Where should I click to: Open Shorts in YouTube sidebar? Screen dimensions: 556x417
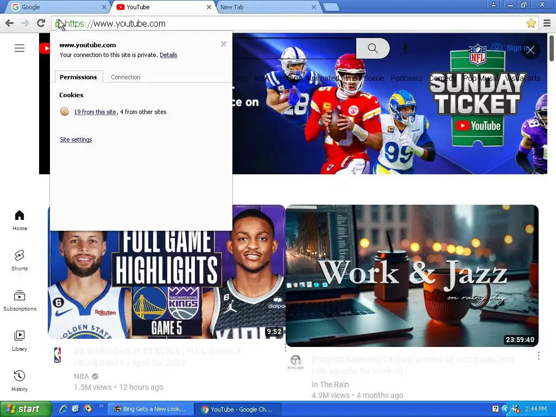tap(20, 261)
